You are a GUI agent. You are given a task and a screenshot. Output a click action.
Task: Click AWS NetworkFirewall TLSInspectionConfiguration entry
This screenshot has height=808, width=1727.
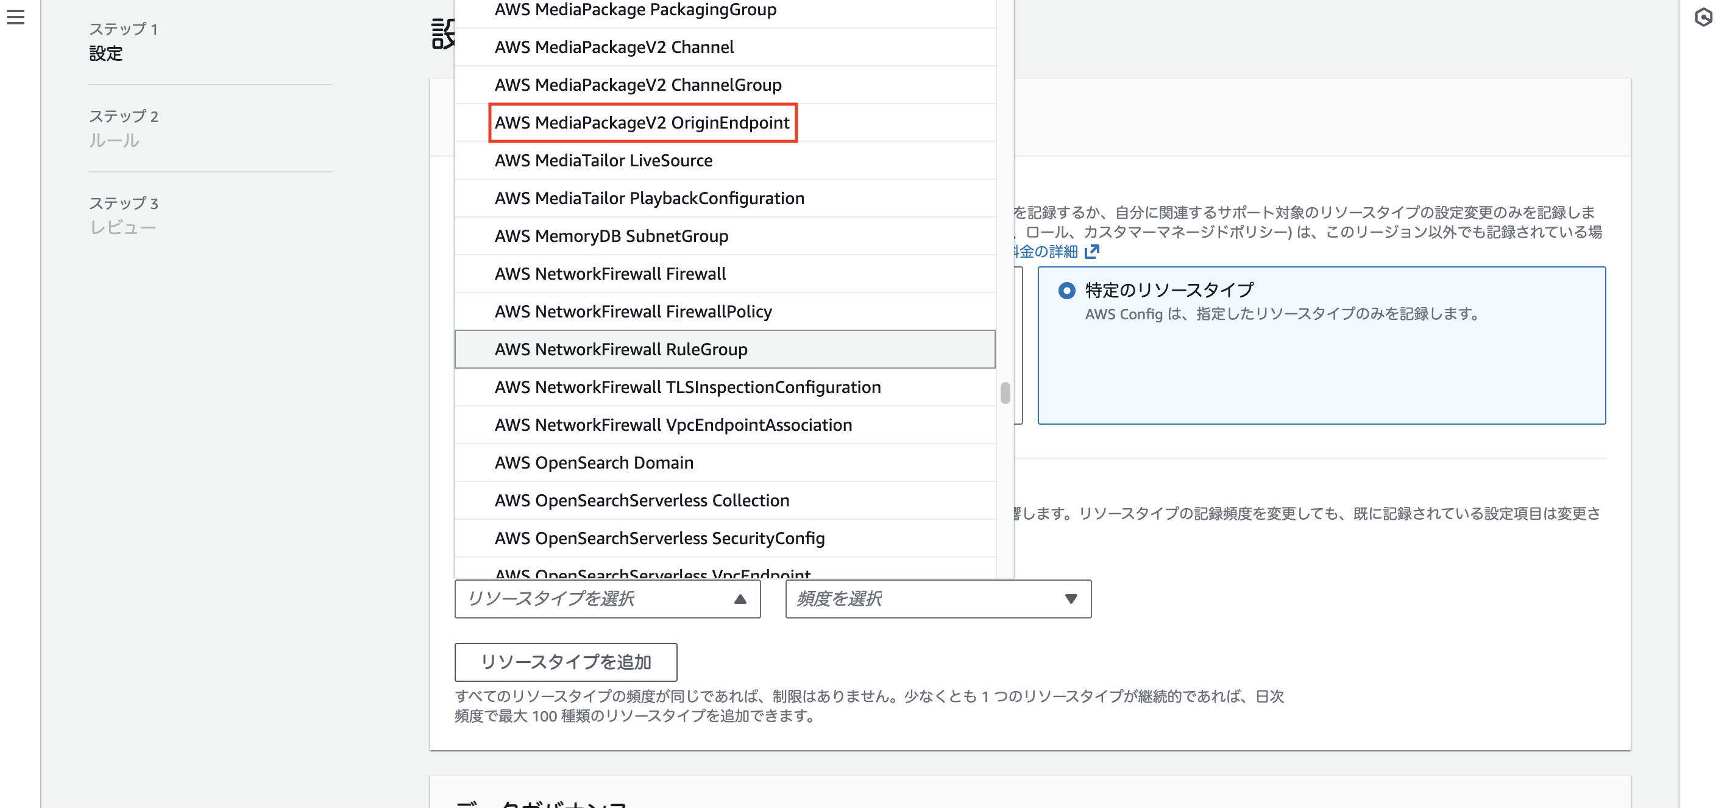(x=688, y=387)
